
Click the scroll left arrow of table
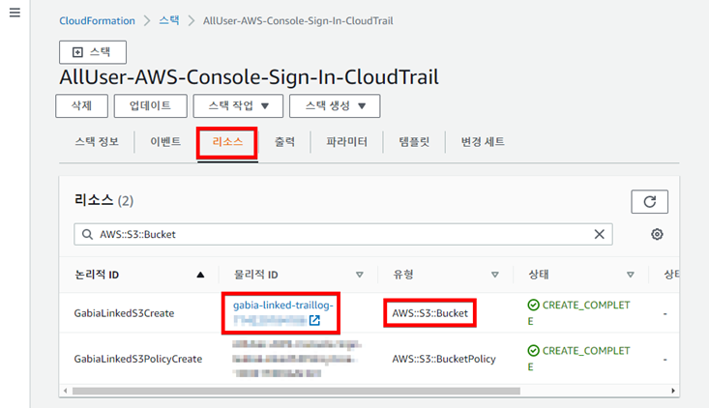click(x=66, y=391)
